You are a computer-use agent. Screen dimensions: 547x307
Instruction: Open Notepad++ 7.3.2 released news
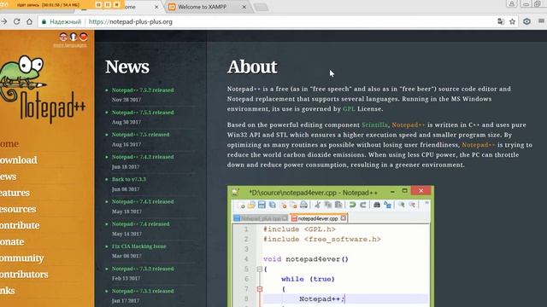(143, 269)
